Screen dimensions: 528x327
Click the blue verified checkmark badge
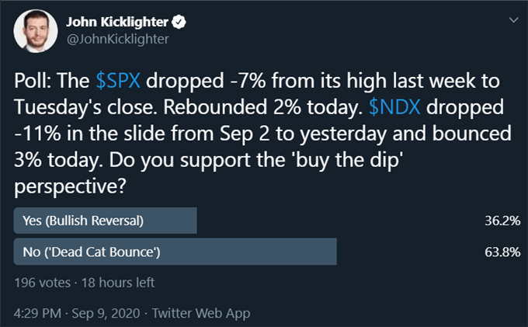179,23
